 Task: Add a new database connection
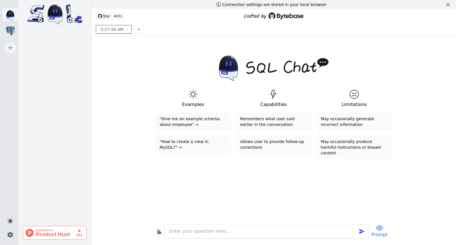pos(10,48)
